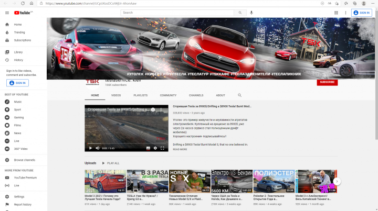378x211 pixels.
Task: Open the YouTube apps grid
Action: (x=336, y=13)
